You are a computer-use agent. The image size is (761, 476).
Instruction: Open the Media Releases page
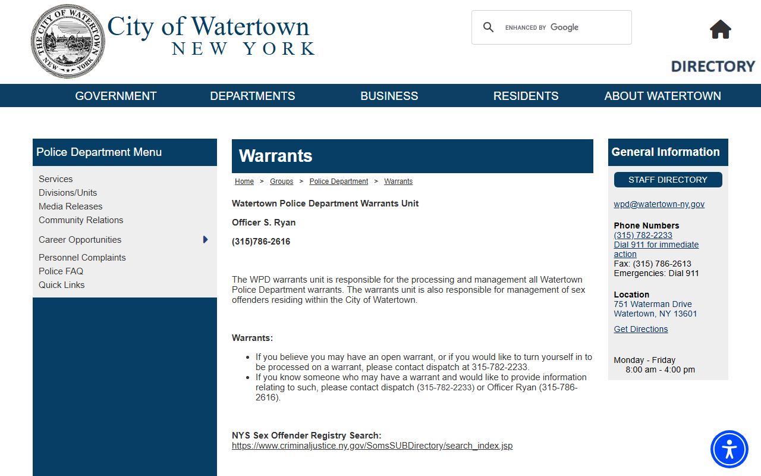click(x=71, y=206)
